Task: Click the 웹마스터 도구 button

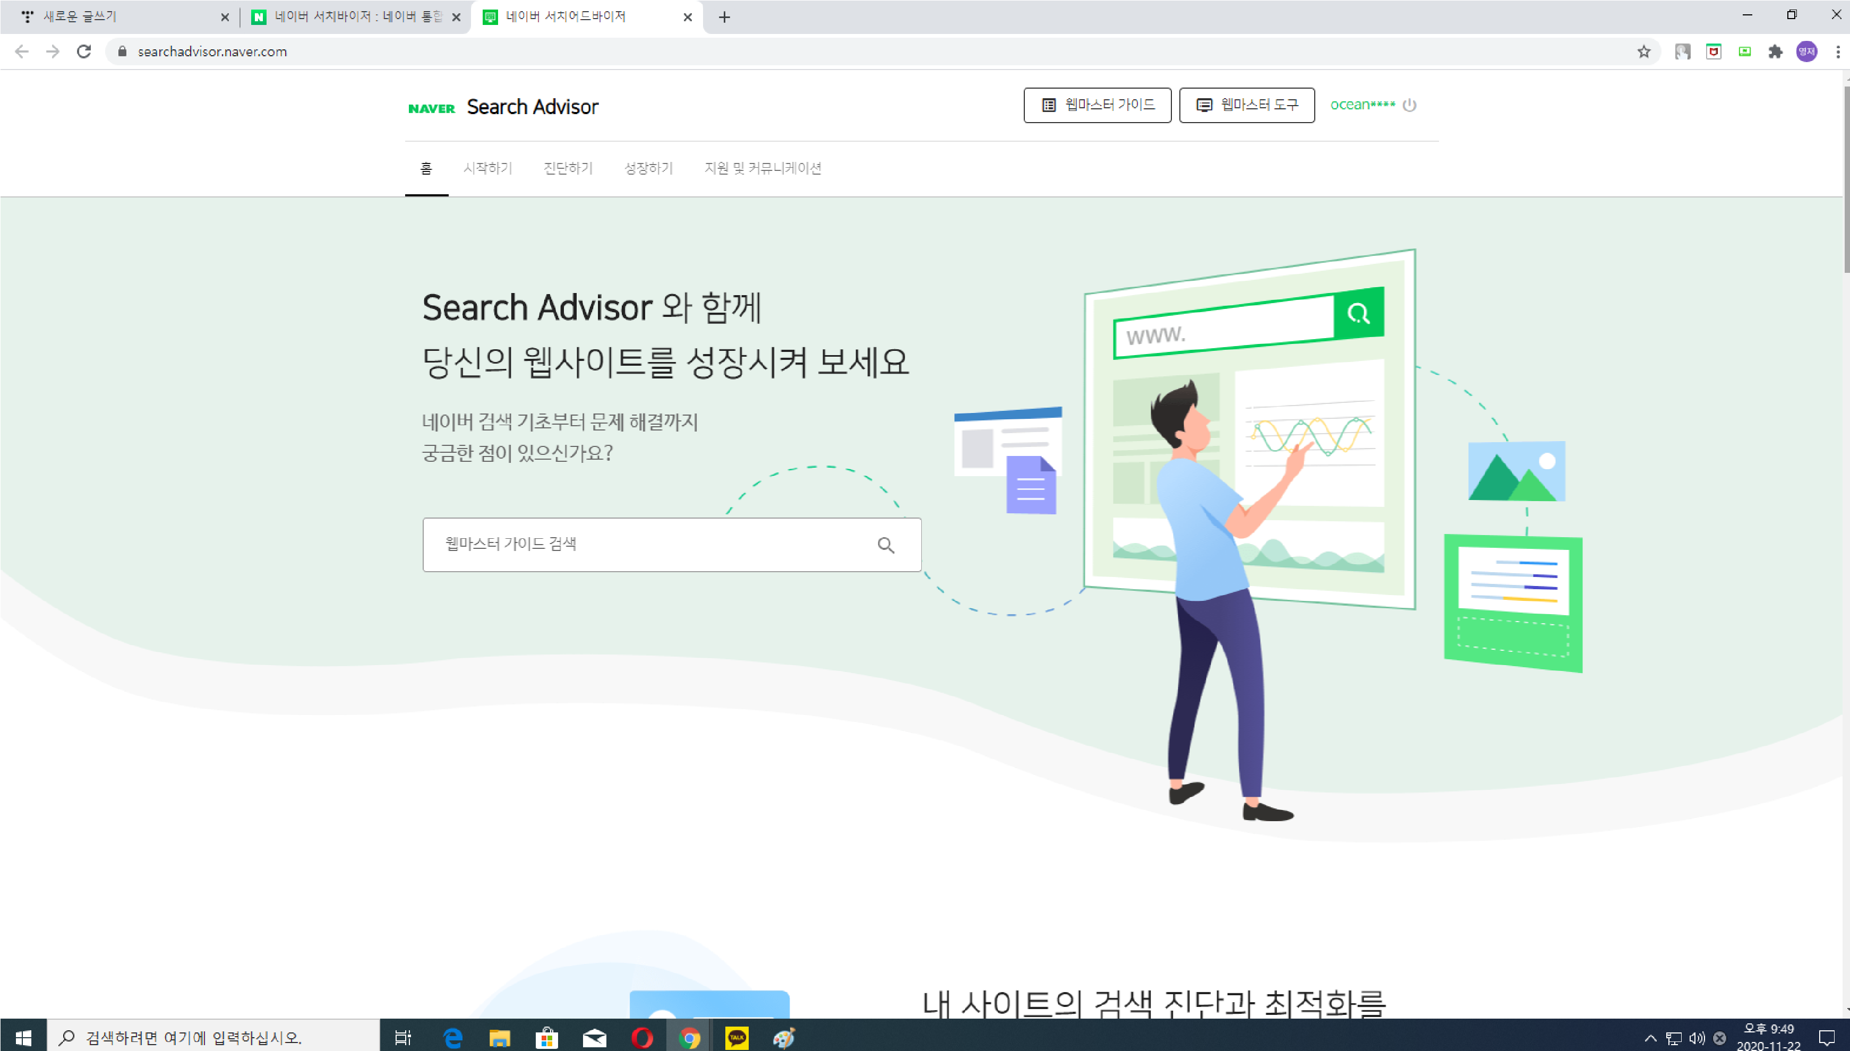Action: [x=1246, y=106]
